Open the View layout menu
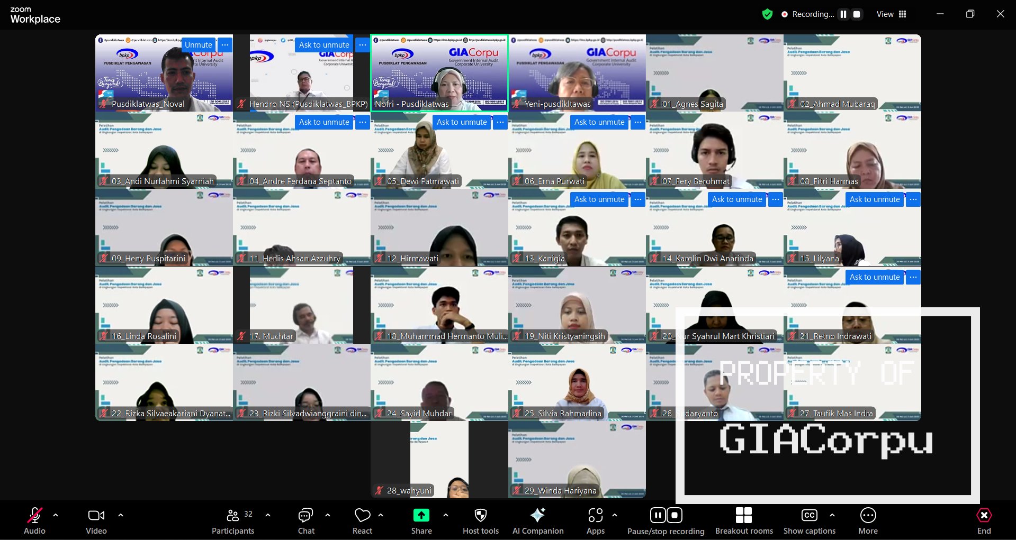This screenshot has height=540, width=1016. pos(891,14)
